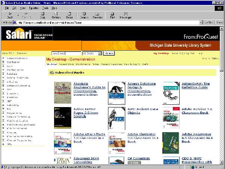The image size is (225, 169).
Task: Open the Adobe PageMaker book cover
Action: pos(171,143)
